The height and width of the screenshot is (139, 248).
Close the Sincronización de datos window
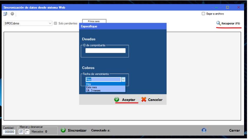pyautogui.click(x=238, y=7)
